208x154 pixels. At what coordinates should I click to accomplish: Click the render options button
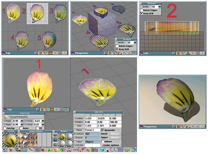point(111,145)
